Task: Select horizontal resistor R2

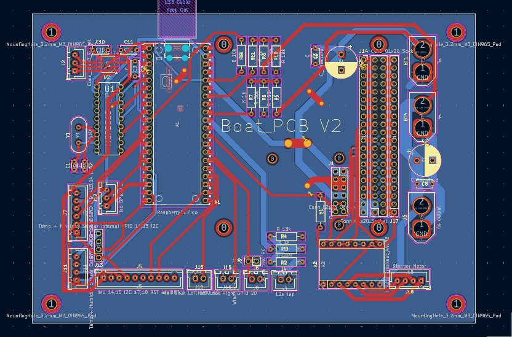Action: 286,261
